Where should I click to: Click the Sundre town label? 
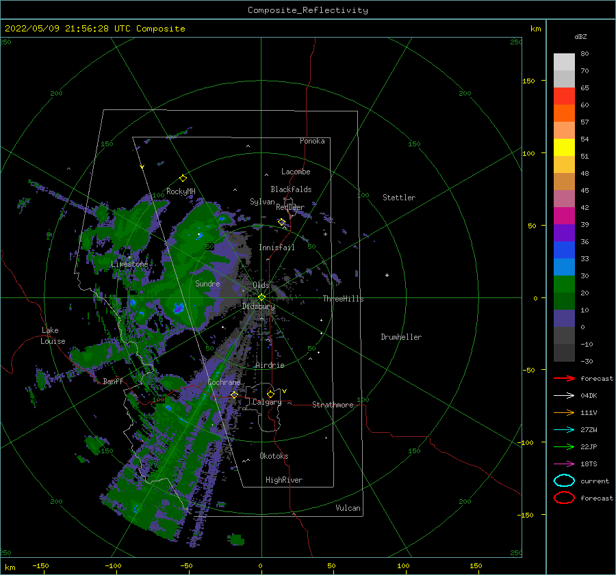click(207, 283)
